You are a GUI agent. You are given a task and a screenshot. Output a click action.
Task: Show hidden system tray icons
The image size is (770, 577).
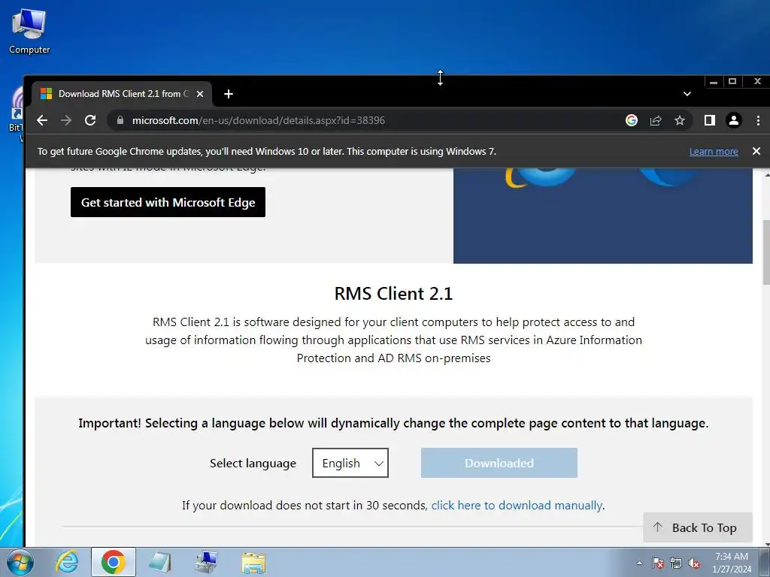[x=639, y=563]
